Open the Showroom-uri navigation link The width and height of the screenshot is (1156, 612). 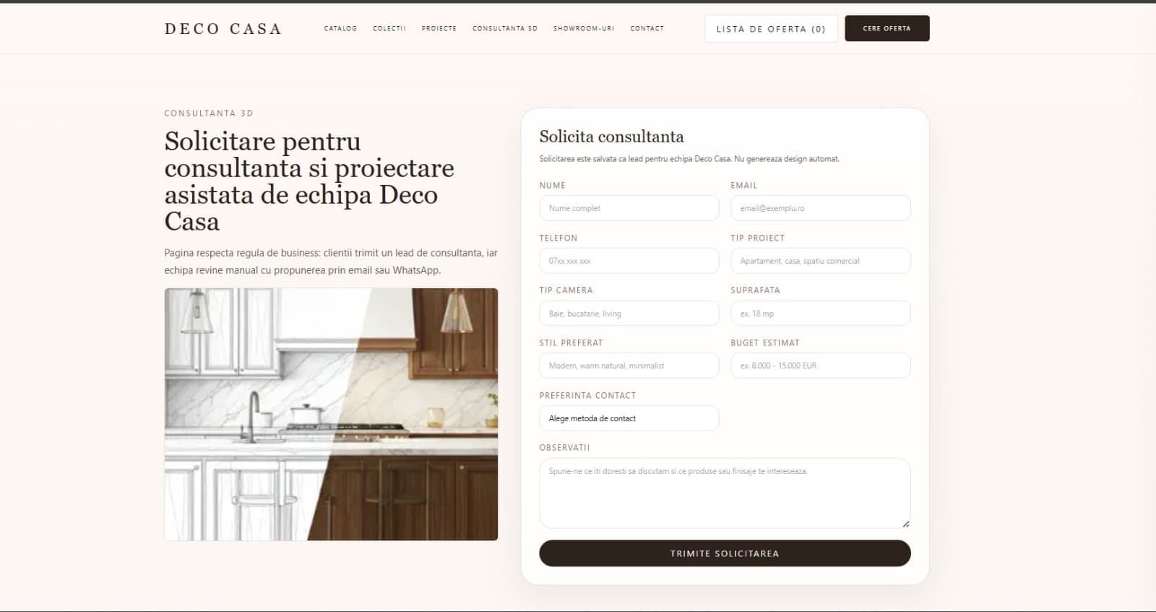pyautogui.click(x=584, y=29)
